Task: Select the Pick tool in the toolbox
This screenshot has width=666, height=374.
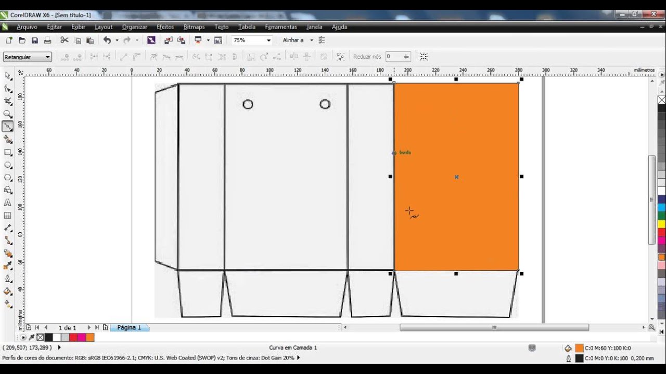Action: pos(8,76)
